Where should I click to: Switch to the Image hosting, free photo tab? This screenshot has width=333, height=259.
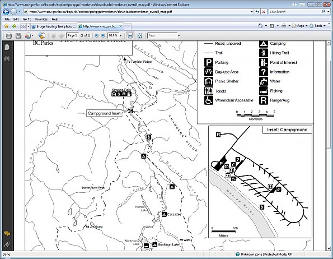coord(54,26)
